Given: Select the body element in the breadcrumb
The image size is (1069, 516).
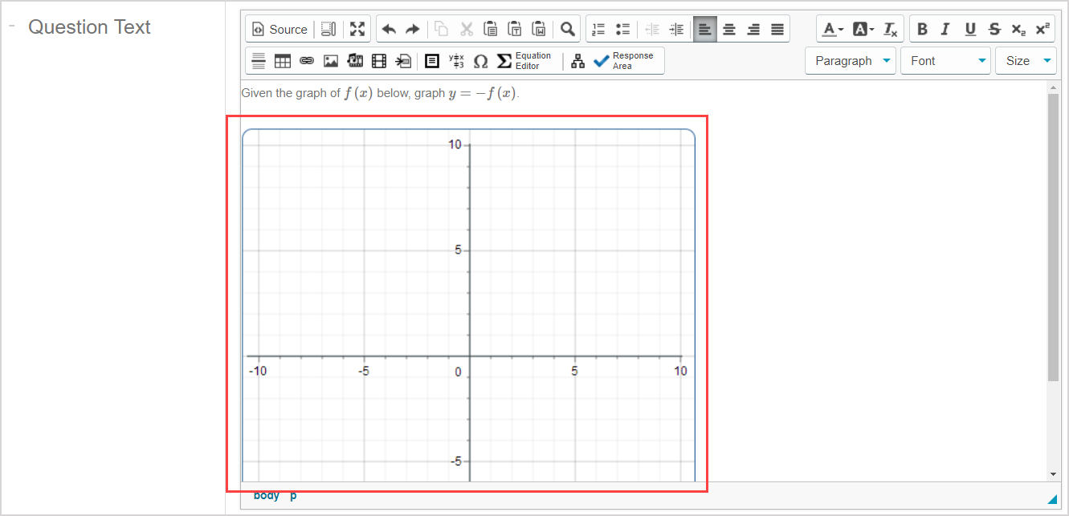Looking at the screenshot, I should tap(266, 495).
